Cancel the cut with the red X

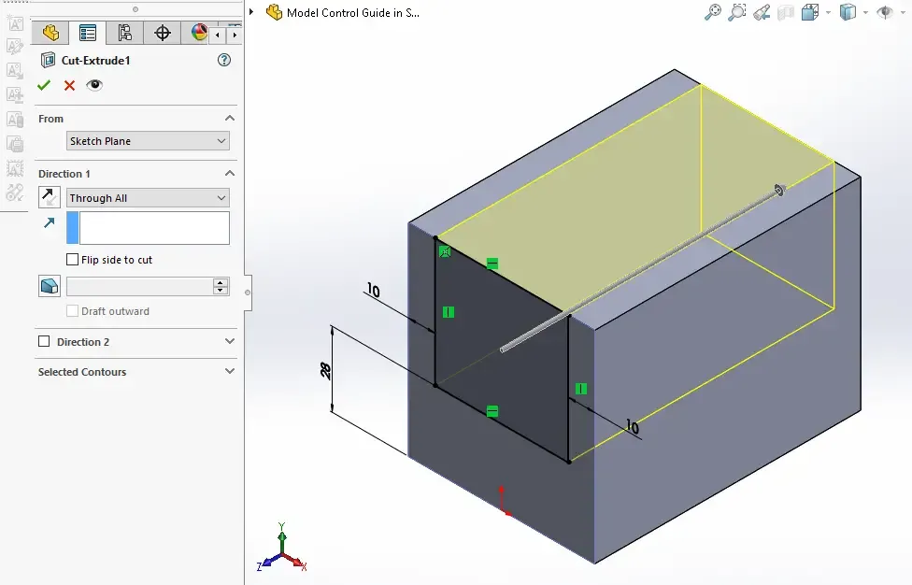70,85
